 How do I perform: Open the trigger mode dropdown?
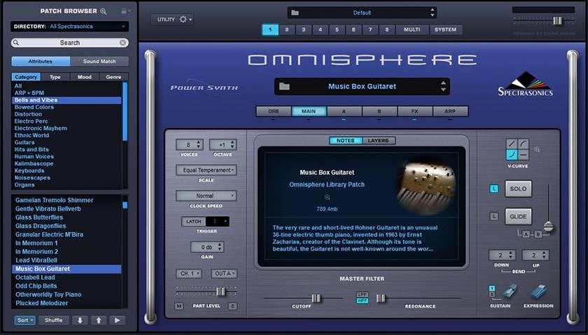(218, 222)
